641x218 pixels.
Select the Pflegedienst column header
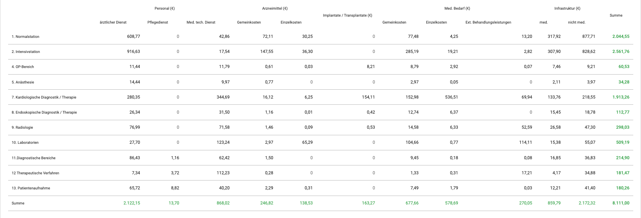click(158, 22)
